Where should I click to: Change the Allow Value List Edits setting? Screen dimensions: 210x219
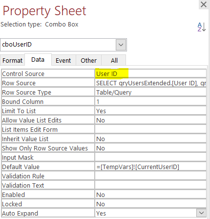point(150,120)
